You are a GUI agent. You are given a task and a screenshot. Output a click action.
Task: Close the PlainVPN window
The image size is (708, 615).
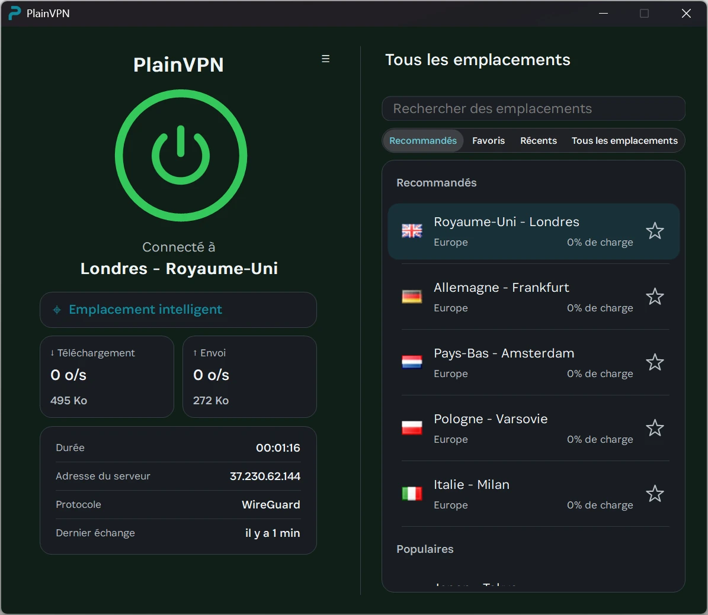(686, 13)
